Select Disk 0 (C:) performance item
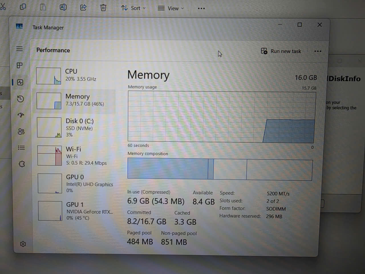Screen dimensions: 365x274 [76, 127]
